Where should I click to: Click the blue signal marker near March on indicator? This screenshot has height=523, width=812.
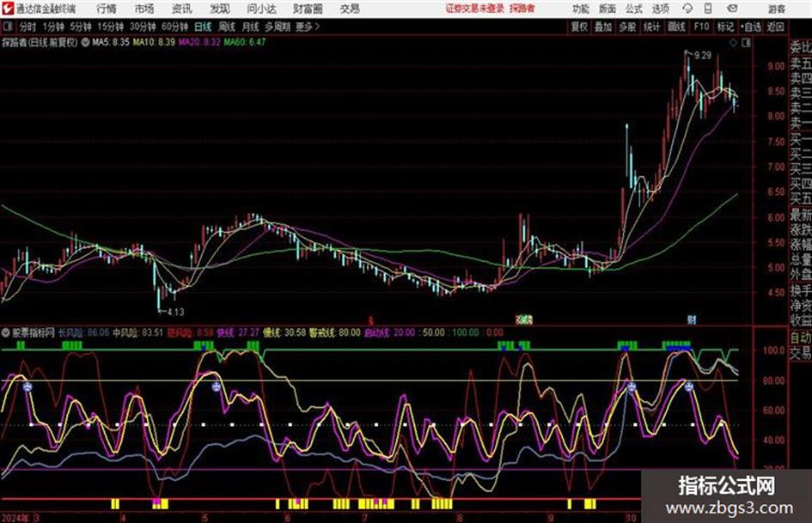(27, 386)
